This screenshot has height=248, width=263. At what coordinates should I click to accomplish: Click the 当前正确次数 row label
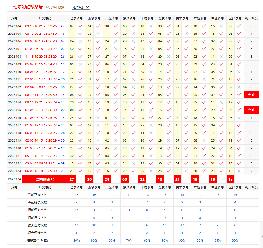37,195
